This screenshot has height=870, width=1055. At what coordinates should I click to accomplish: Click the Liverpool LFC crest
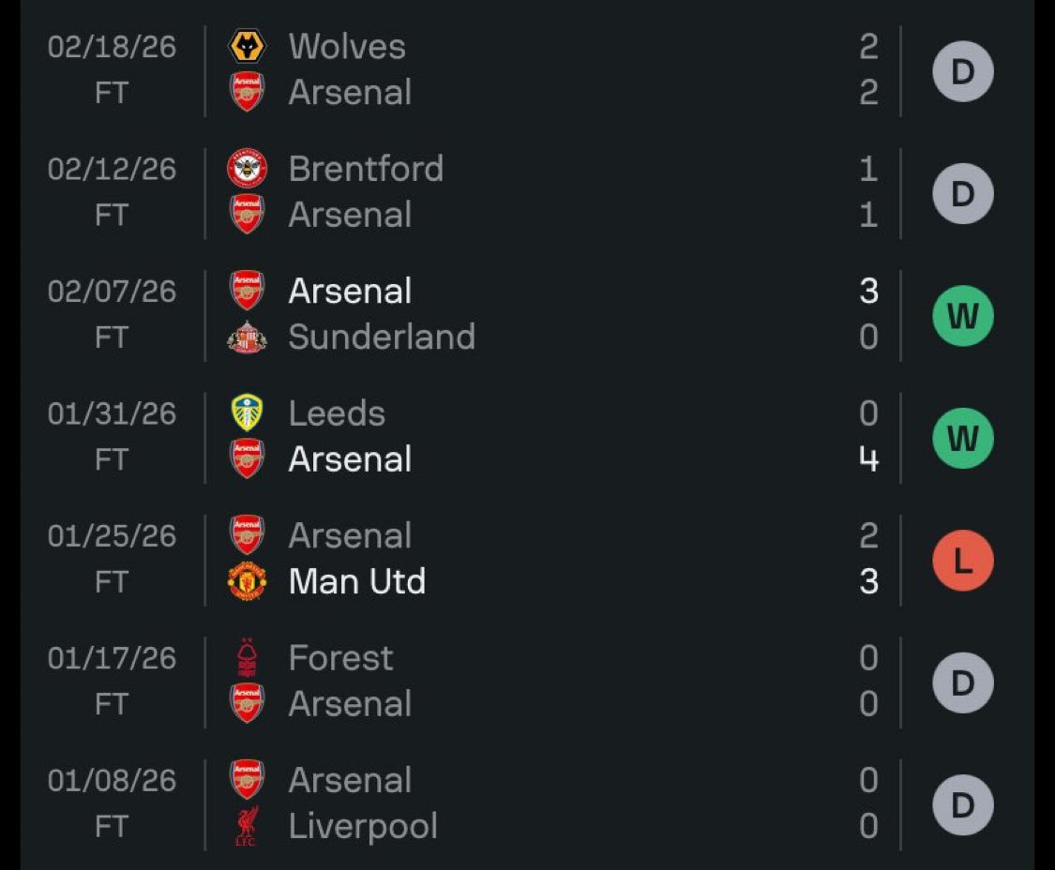coord(247,826)
